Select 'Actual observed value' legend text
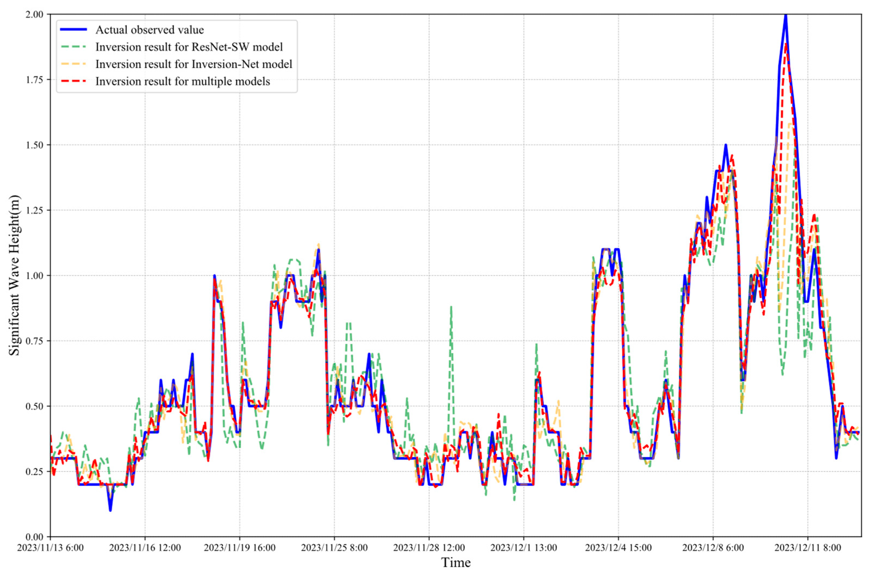871x575 pixels. point(149,30)
